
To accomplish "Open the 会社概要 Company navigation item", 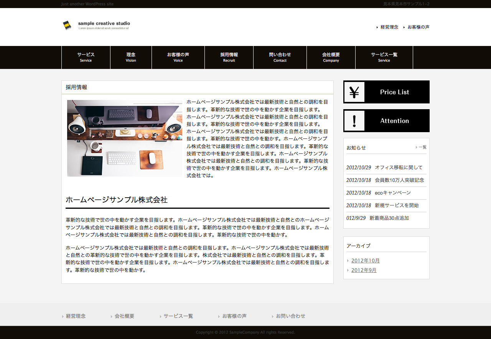I will point(331,57).
